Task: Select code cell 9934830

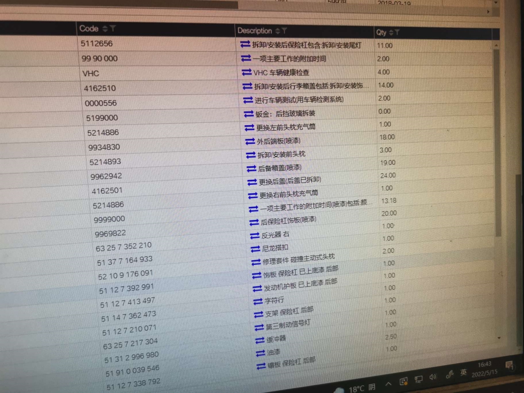Action: point(104,147)
